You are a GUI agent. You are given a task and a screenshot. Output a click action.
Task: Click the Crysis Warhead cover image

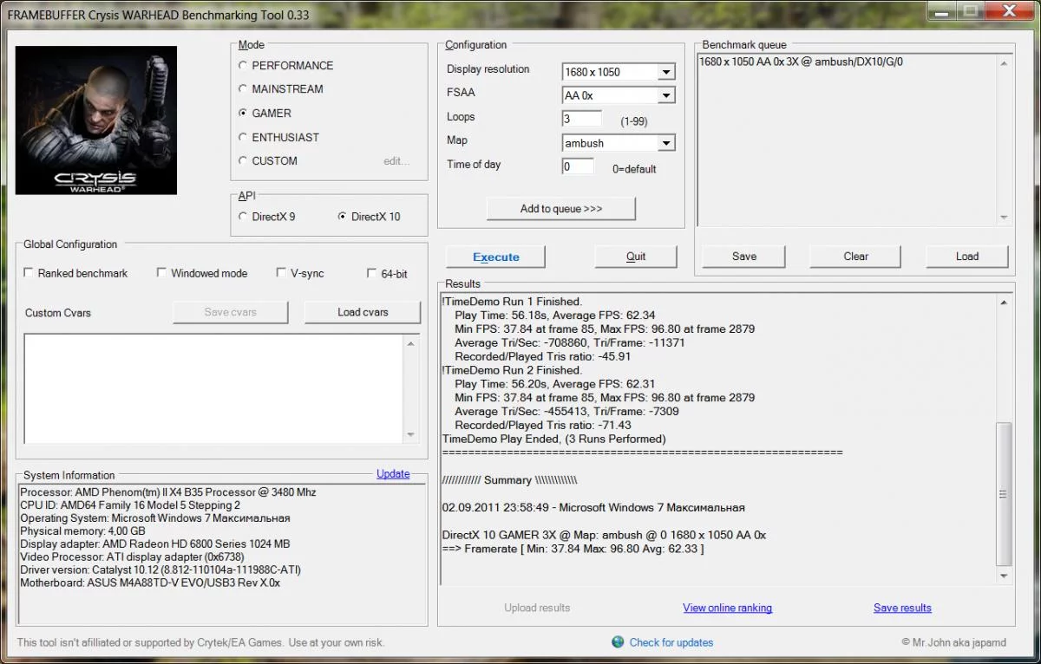[96, 120]
